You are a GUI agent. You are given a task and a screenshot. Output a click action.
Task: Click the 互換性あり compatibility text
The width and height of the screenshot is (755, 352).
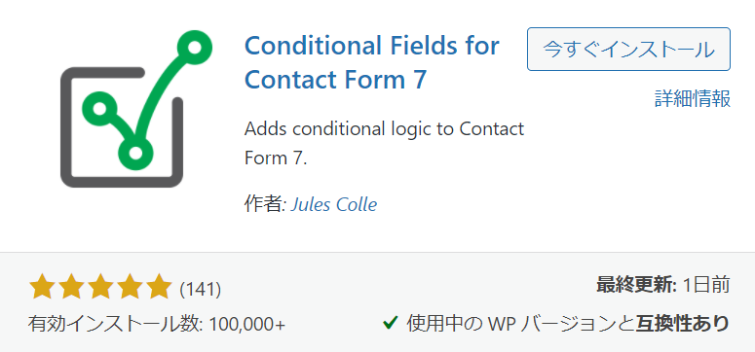point(683,323)
